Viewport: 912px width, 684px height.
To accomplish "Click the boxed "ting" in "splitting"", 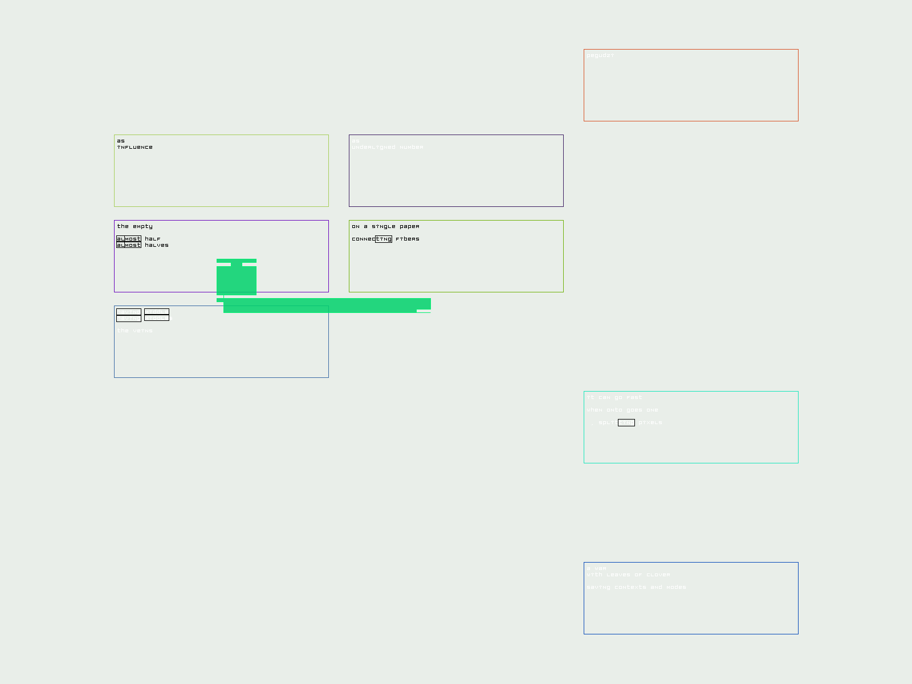I will (626, 422).
